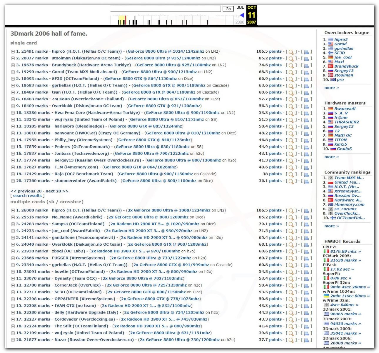Open magnifier details for Brandybuck's 19676 marks entry
Viewport: 379px width, 353px height.
[291, 65]
